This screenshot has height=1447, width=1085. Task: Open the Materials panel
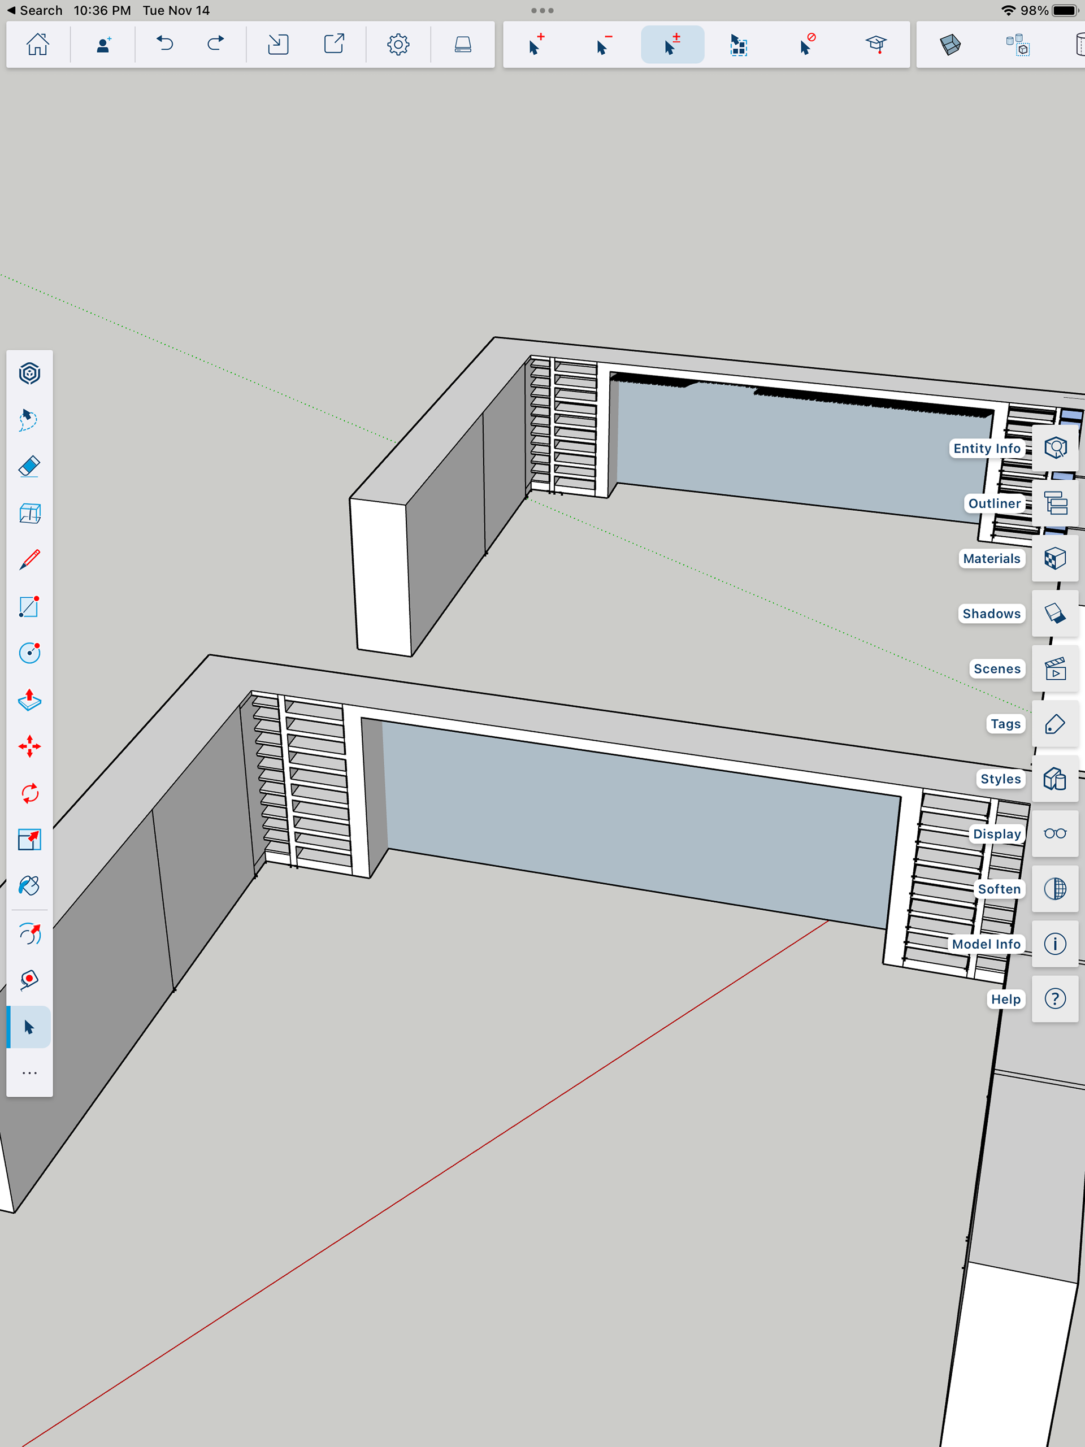[1055, 559]
